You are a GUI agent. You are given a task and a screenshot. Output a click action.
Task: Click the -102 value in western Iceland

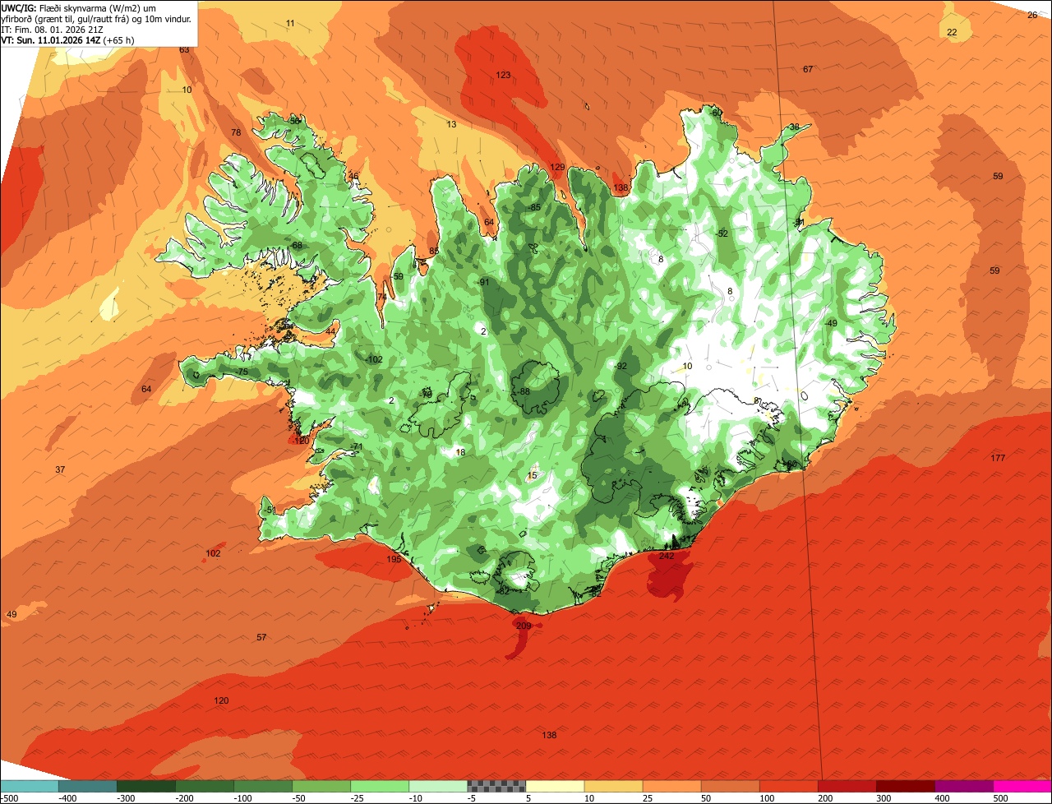pos(374,359)
